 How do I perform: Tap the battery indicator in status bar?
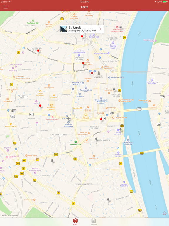click(x=165, y=2)
